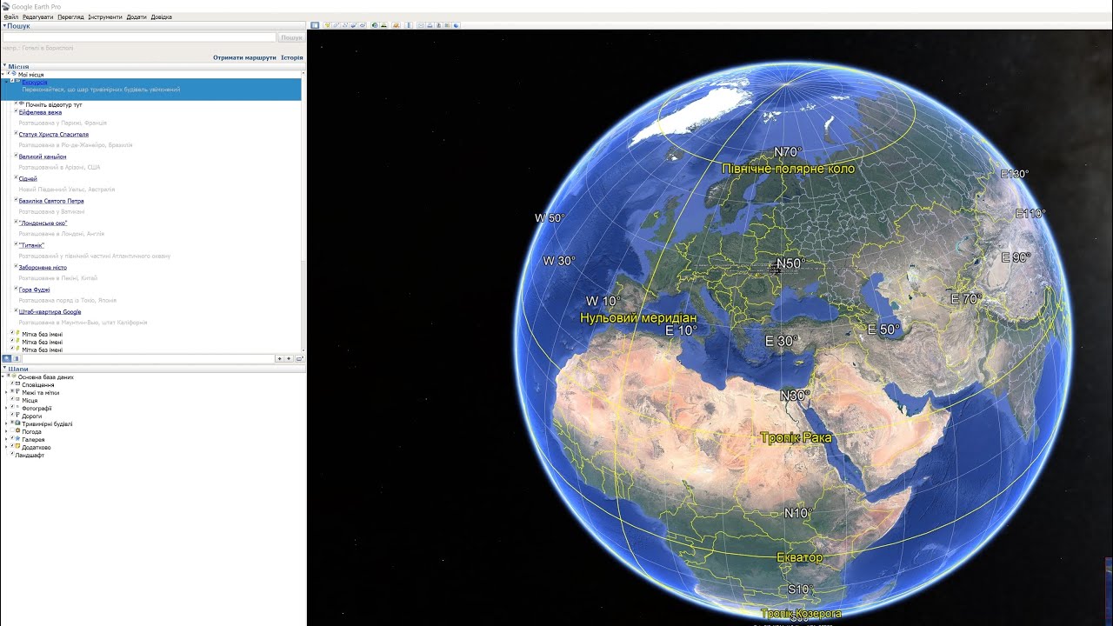Switch between Earth, Sky and planets icon
Viewport: 1113px width, 626px height.
point(396,25)
